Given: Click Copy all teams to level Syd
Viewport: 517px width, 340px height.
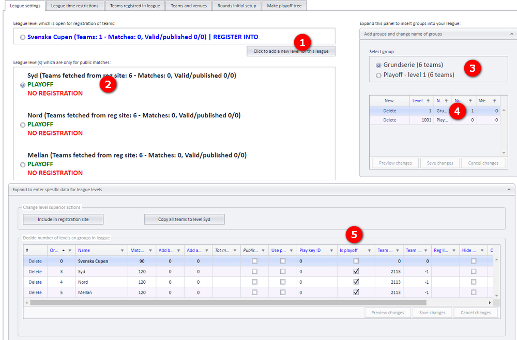Looking at the screenshot, I should (185, 220).
